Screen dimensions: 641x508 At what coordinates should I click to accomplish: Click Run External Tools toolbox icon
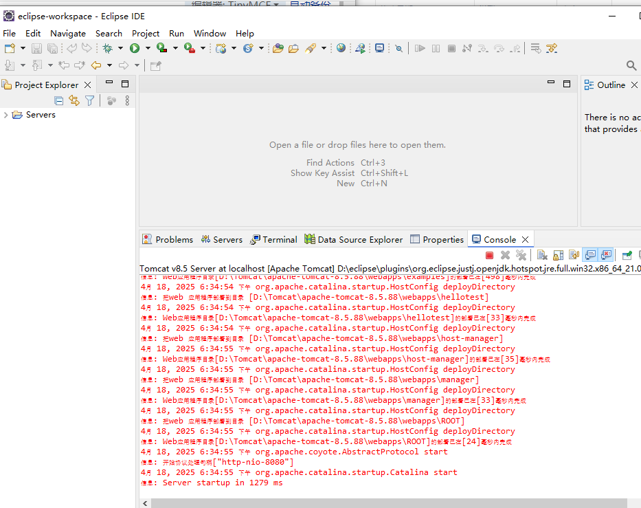click(x=189, y=48)
